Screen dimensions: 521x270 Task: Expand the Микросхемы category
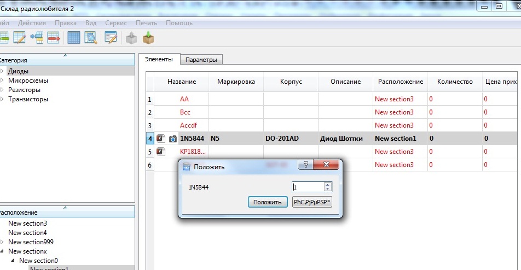[3, 81]
